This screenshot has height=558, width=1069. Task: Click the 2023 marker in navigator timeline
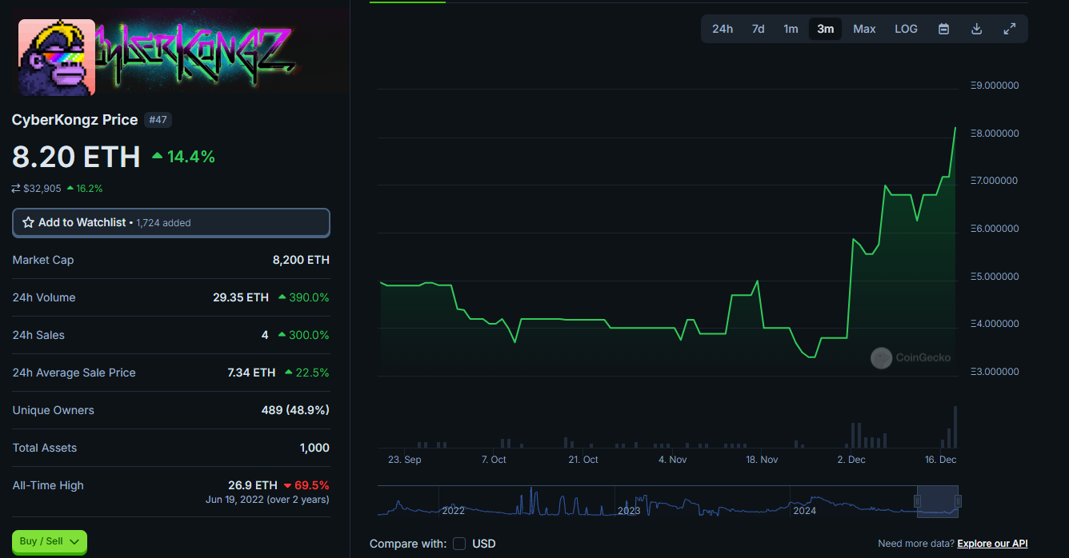pyautogui.click(x=629, y=511)
